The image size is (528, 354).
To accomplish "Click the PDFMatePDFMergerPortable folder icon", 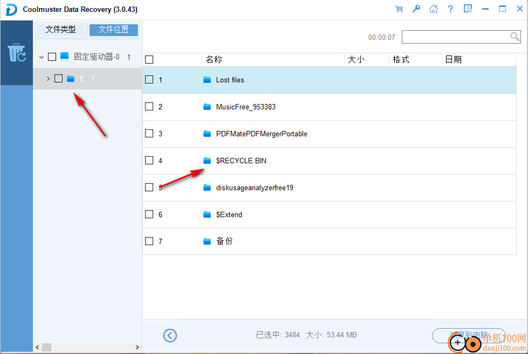I will coord(207,134).
